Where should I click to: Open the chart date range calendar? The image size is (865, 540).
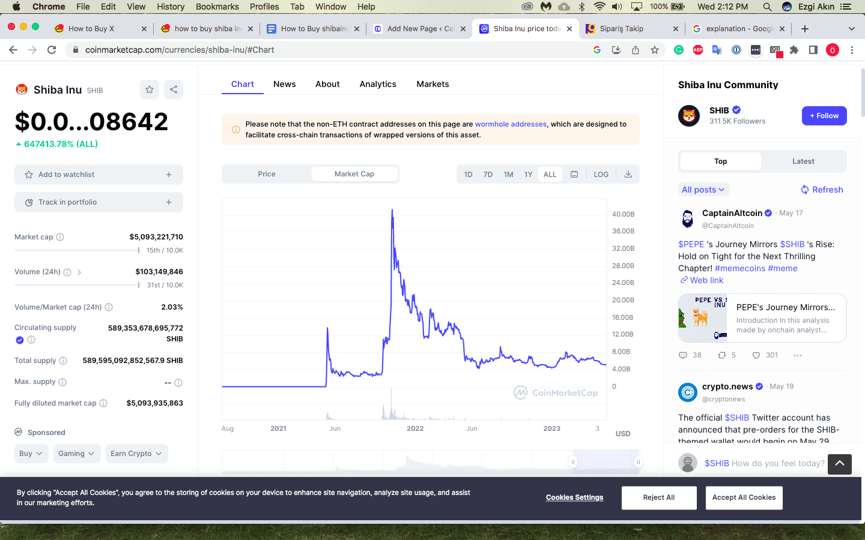pyautogui.click(x=574, y=174)
